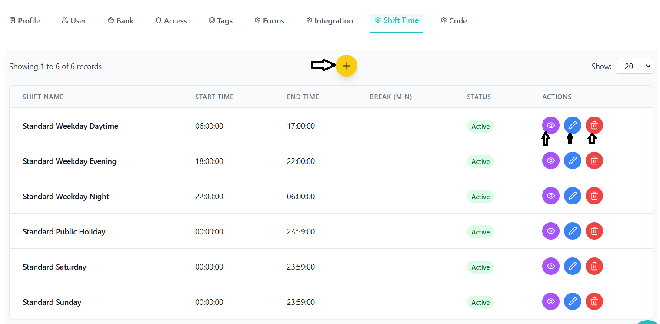Open the Integration tab
Viewport: 660px width, 324px height.
329,21
